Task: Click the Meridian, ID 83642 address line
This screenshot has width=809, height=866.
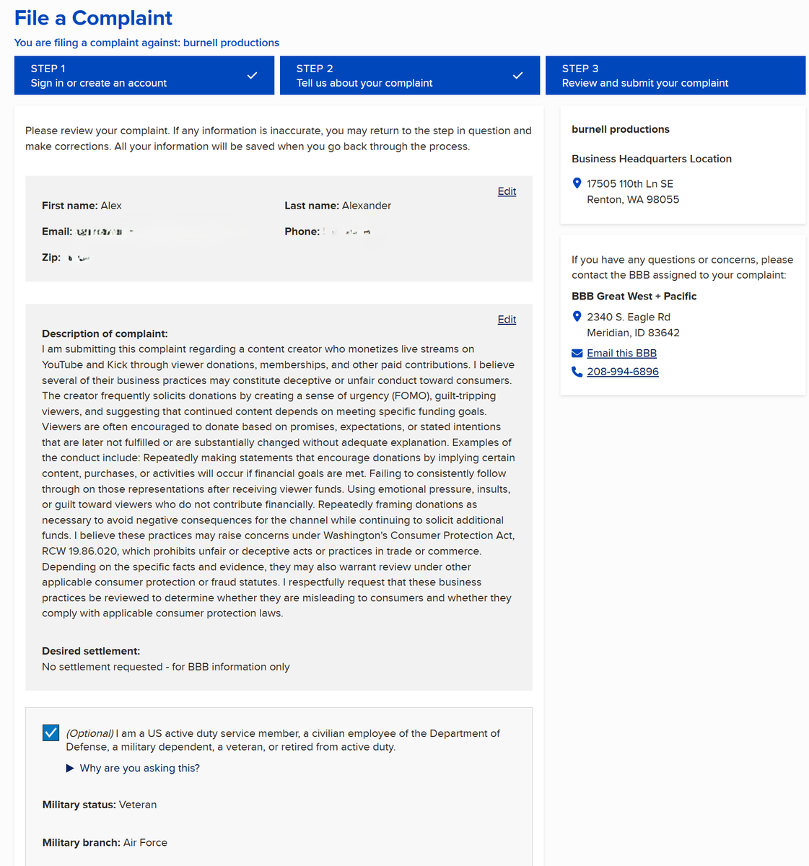Action: [x=633, y=333]
